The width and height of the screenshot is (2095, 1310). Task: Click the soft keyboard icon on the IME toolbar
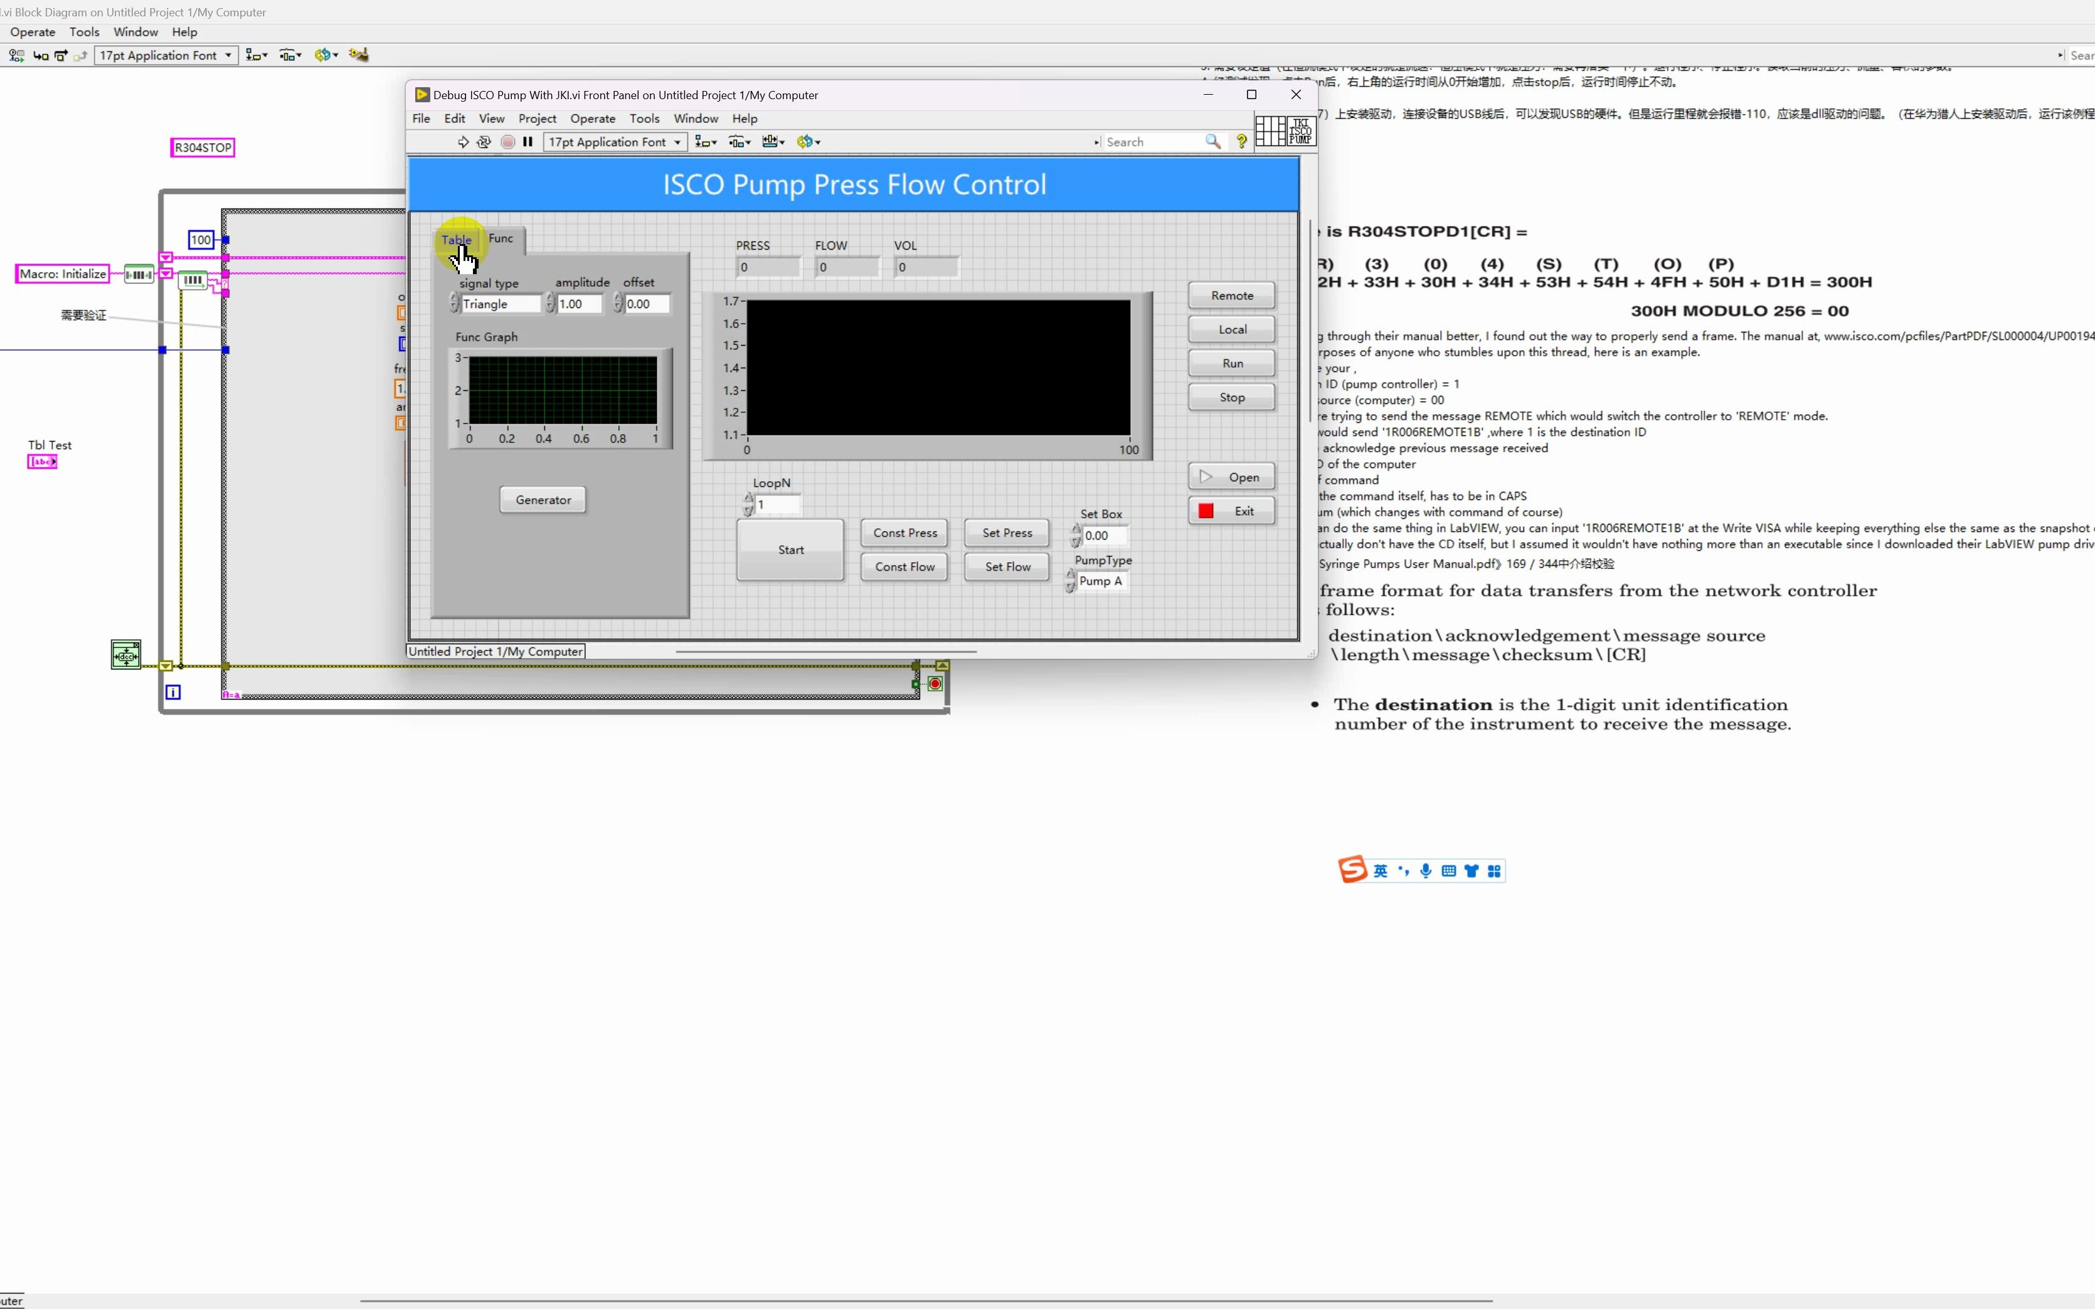coord(1448,871)
